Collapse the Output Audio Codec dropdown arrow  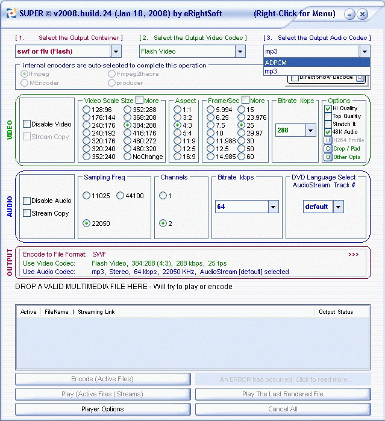(365, 51)
